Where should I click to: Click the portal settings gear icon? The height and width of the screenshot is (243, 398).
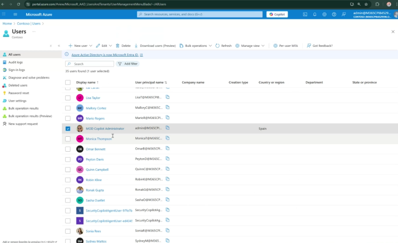(x=324, y=14)
